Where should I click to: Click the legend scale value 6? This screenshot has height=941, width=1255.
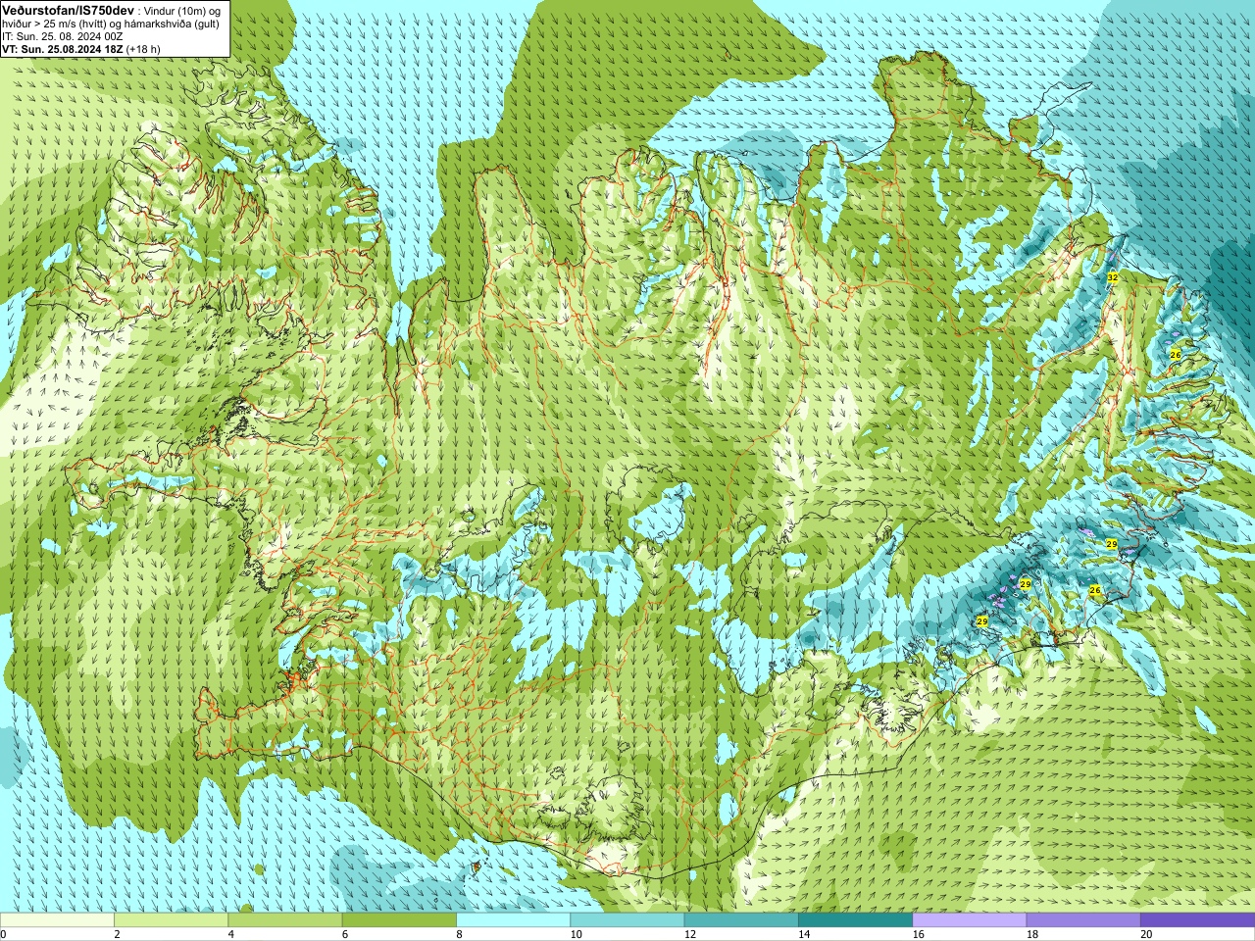pyautogui.click(x=345, y=934)
